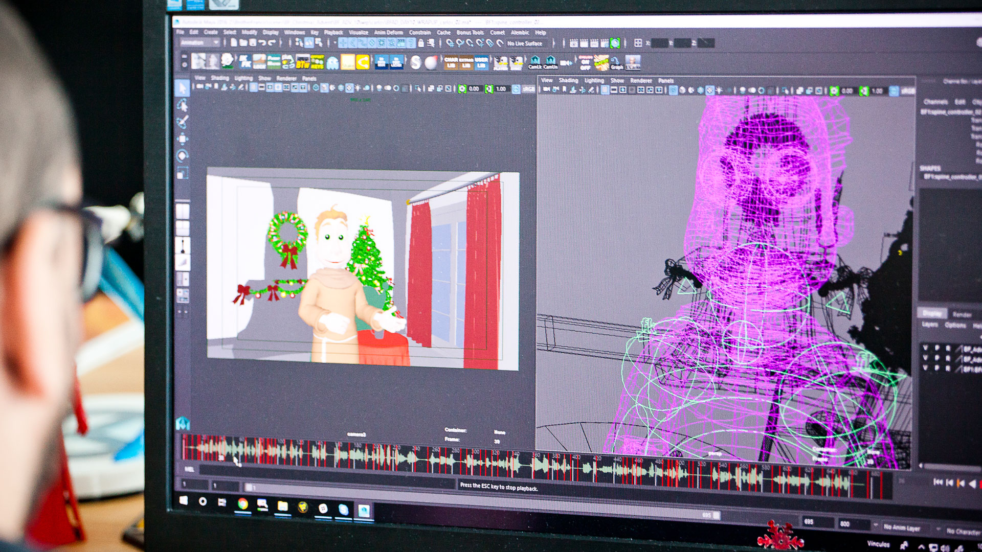The height and width of the screenshot is (552, 982).
Task: Open the Bonus Tools menu
Action: [x=470, y=32]
